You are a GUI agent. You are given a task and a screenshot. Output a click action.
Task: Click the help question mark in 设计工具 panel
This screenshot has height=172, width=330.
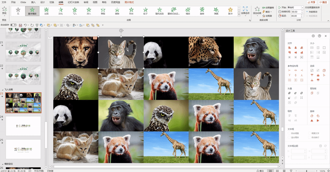click(320, 36)
